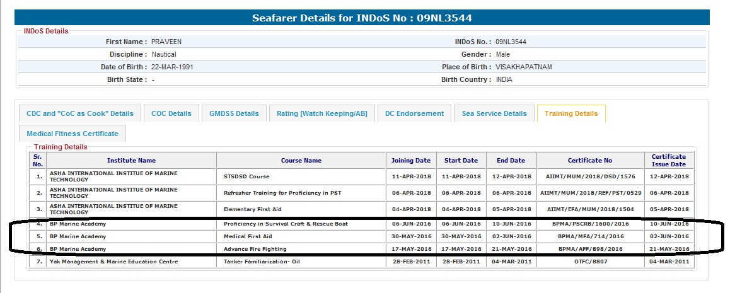Click the Start Date column header

461,161
